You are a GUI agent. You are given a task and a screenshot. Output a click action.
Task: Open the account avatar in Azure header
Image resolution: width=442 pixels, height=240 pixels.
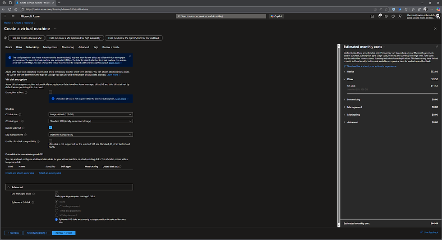tap(438, 17)
